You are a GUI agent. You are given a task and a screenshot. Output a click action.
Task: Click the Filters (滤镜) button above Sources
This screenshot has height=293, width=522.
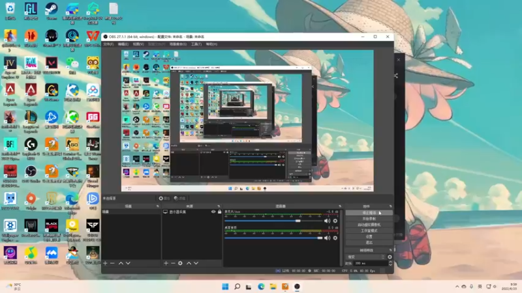click(x=180, y=199)
